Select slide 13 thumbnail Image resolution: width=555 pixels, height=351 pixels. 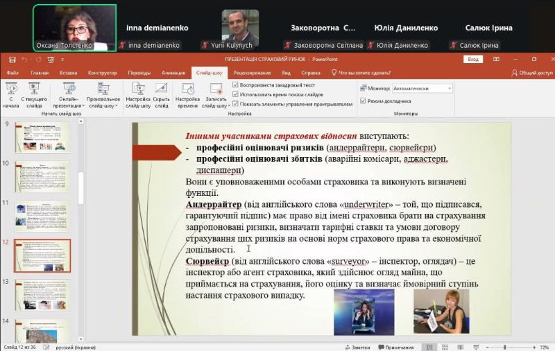(x=42, y=295)
